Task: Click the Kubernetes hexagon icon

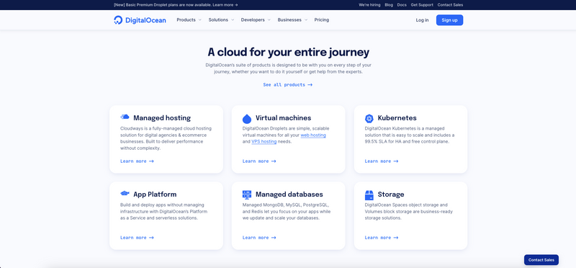Action: 369,118
